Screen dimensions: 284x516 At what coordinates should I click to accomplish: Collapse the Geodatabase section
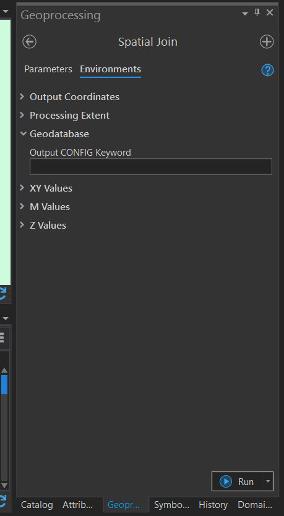coord(54,134)
